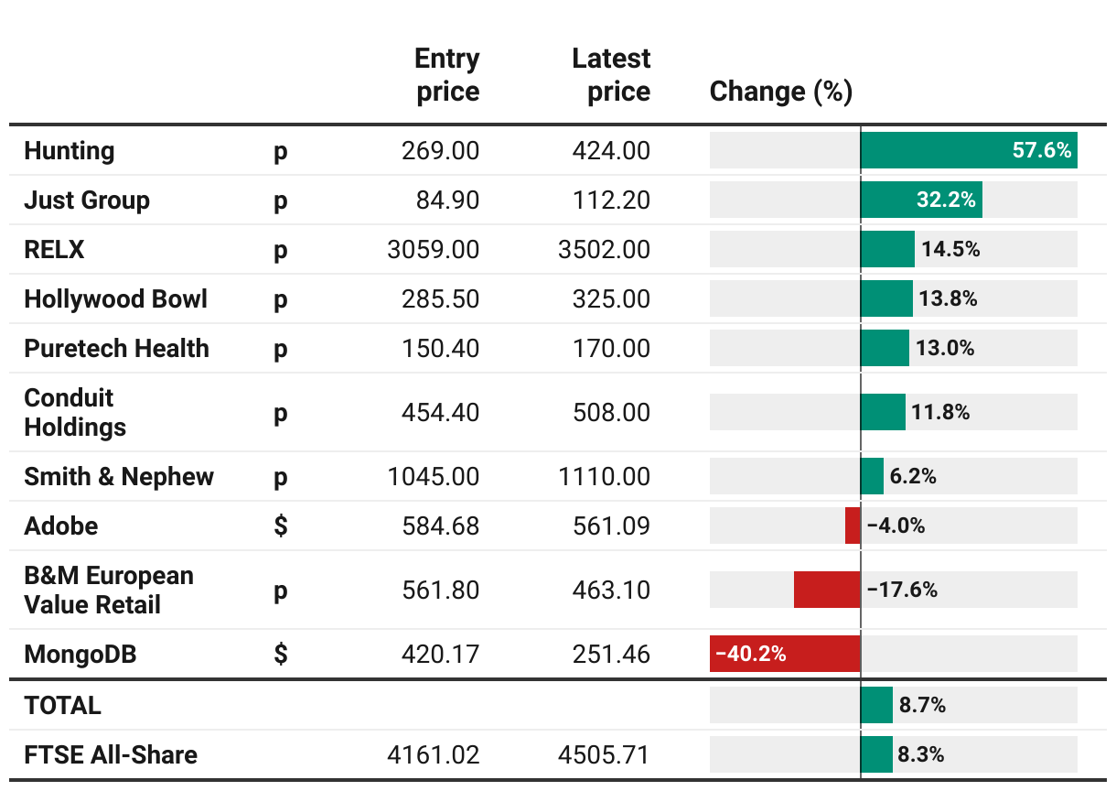Click FTSE All-Share latest value 4505.71
This screenshot has width=1116, height=791.
click(x=604, y=755)
